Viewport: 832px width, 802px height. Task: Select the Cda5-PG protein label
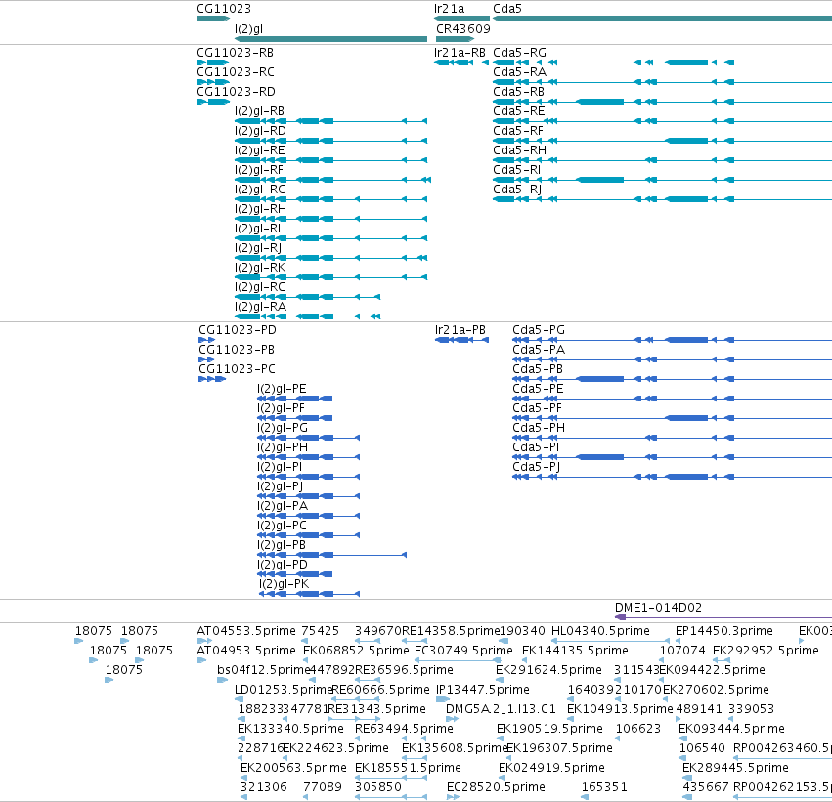[539, 330]
